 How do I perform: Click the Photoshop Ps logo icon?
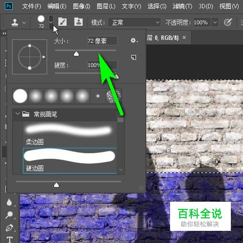point(9,6)
